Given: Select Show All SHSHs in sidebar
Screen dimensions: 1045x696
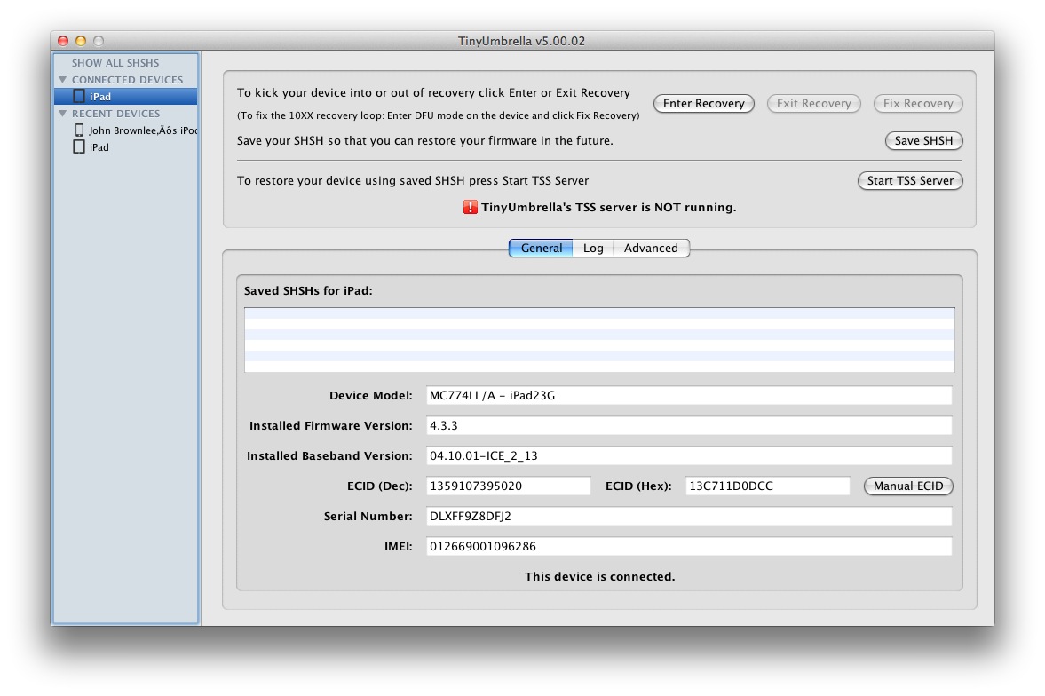Looking at the screenshot, I should click(115, 63).
